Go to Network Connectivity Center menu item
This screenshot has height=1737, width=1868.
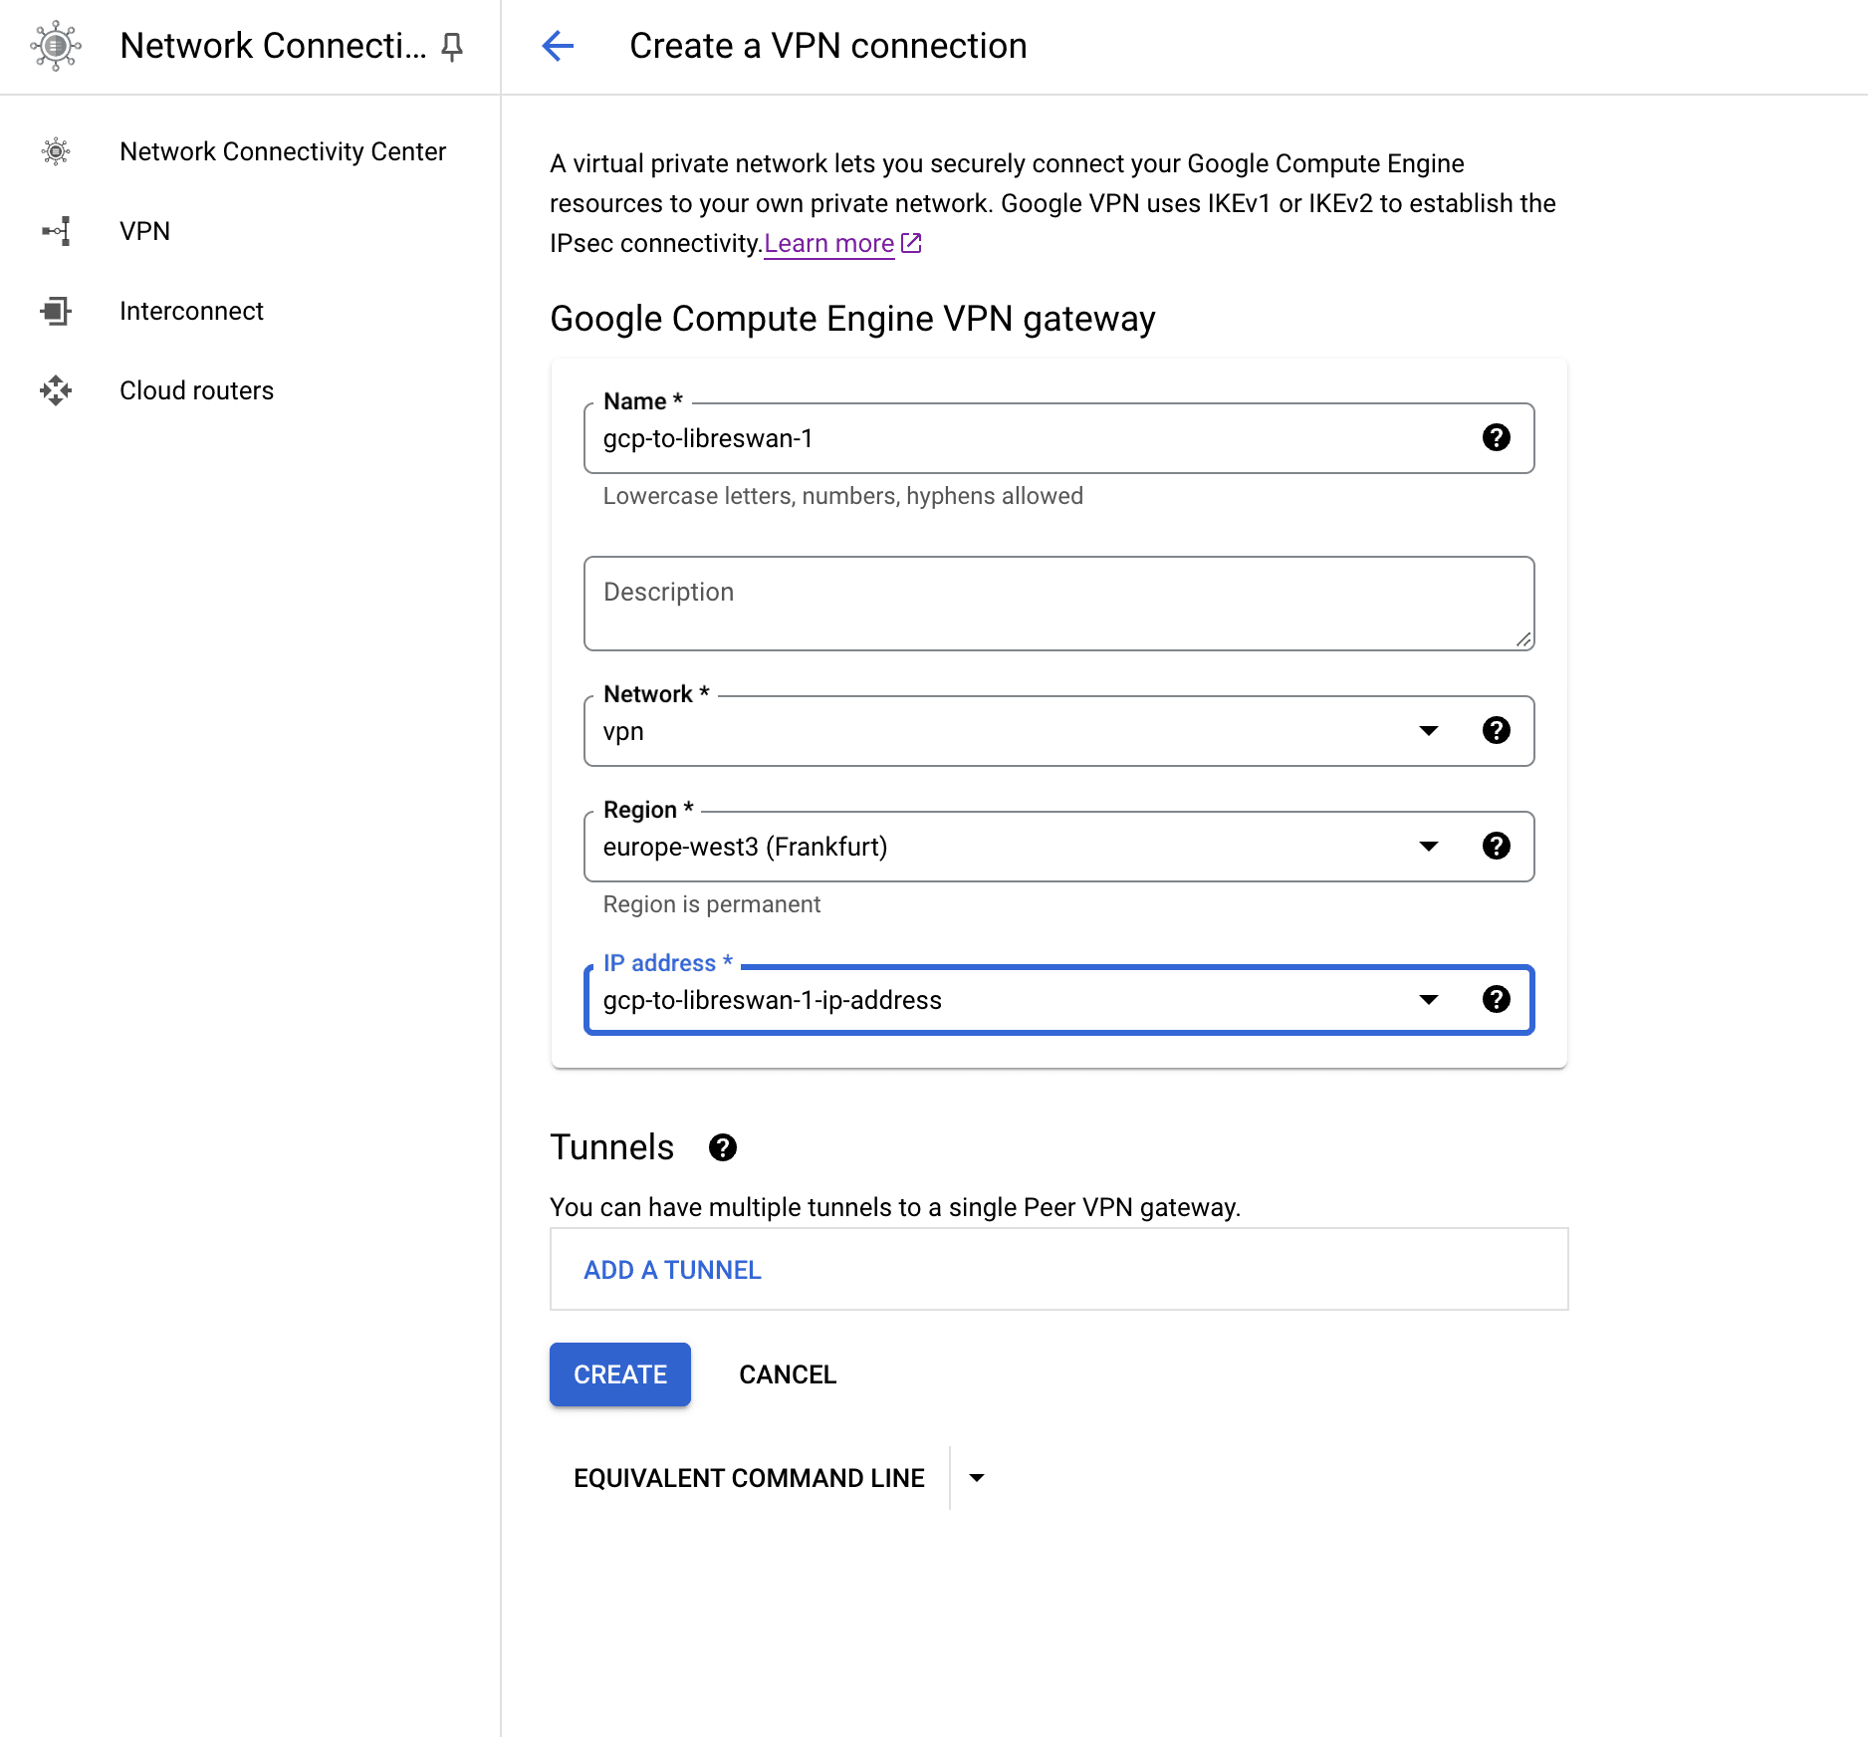coord(282,151)
